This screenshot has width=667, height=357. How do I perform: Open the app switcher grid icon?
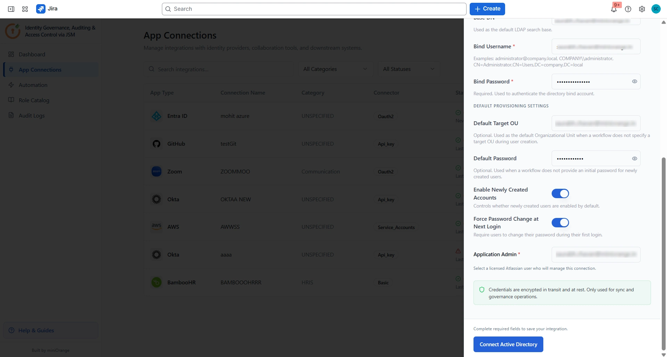(25, 9)
